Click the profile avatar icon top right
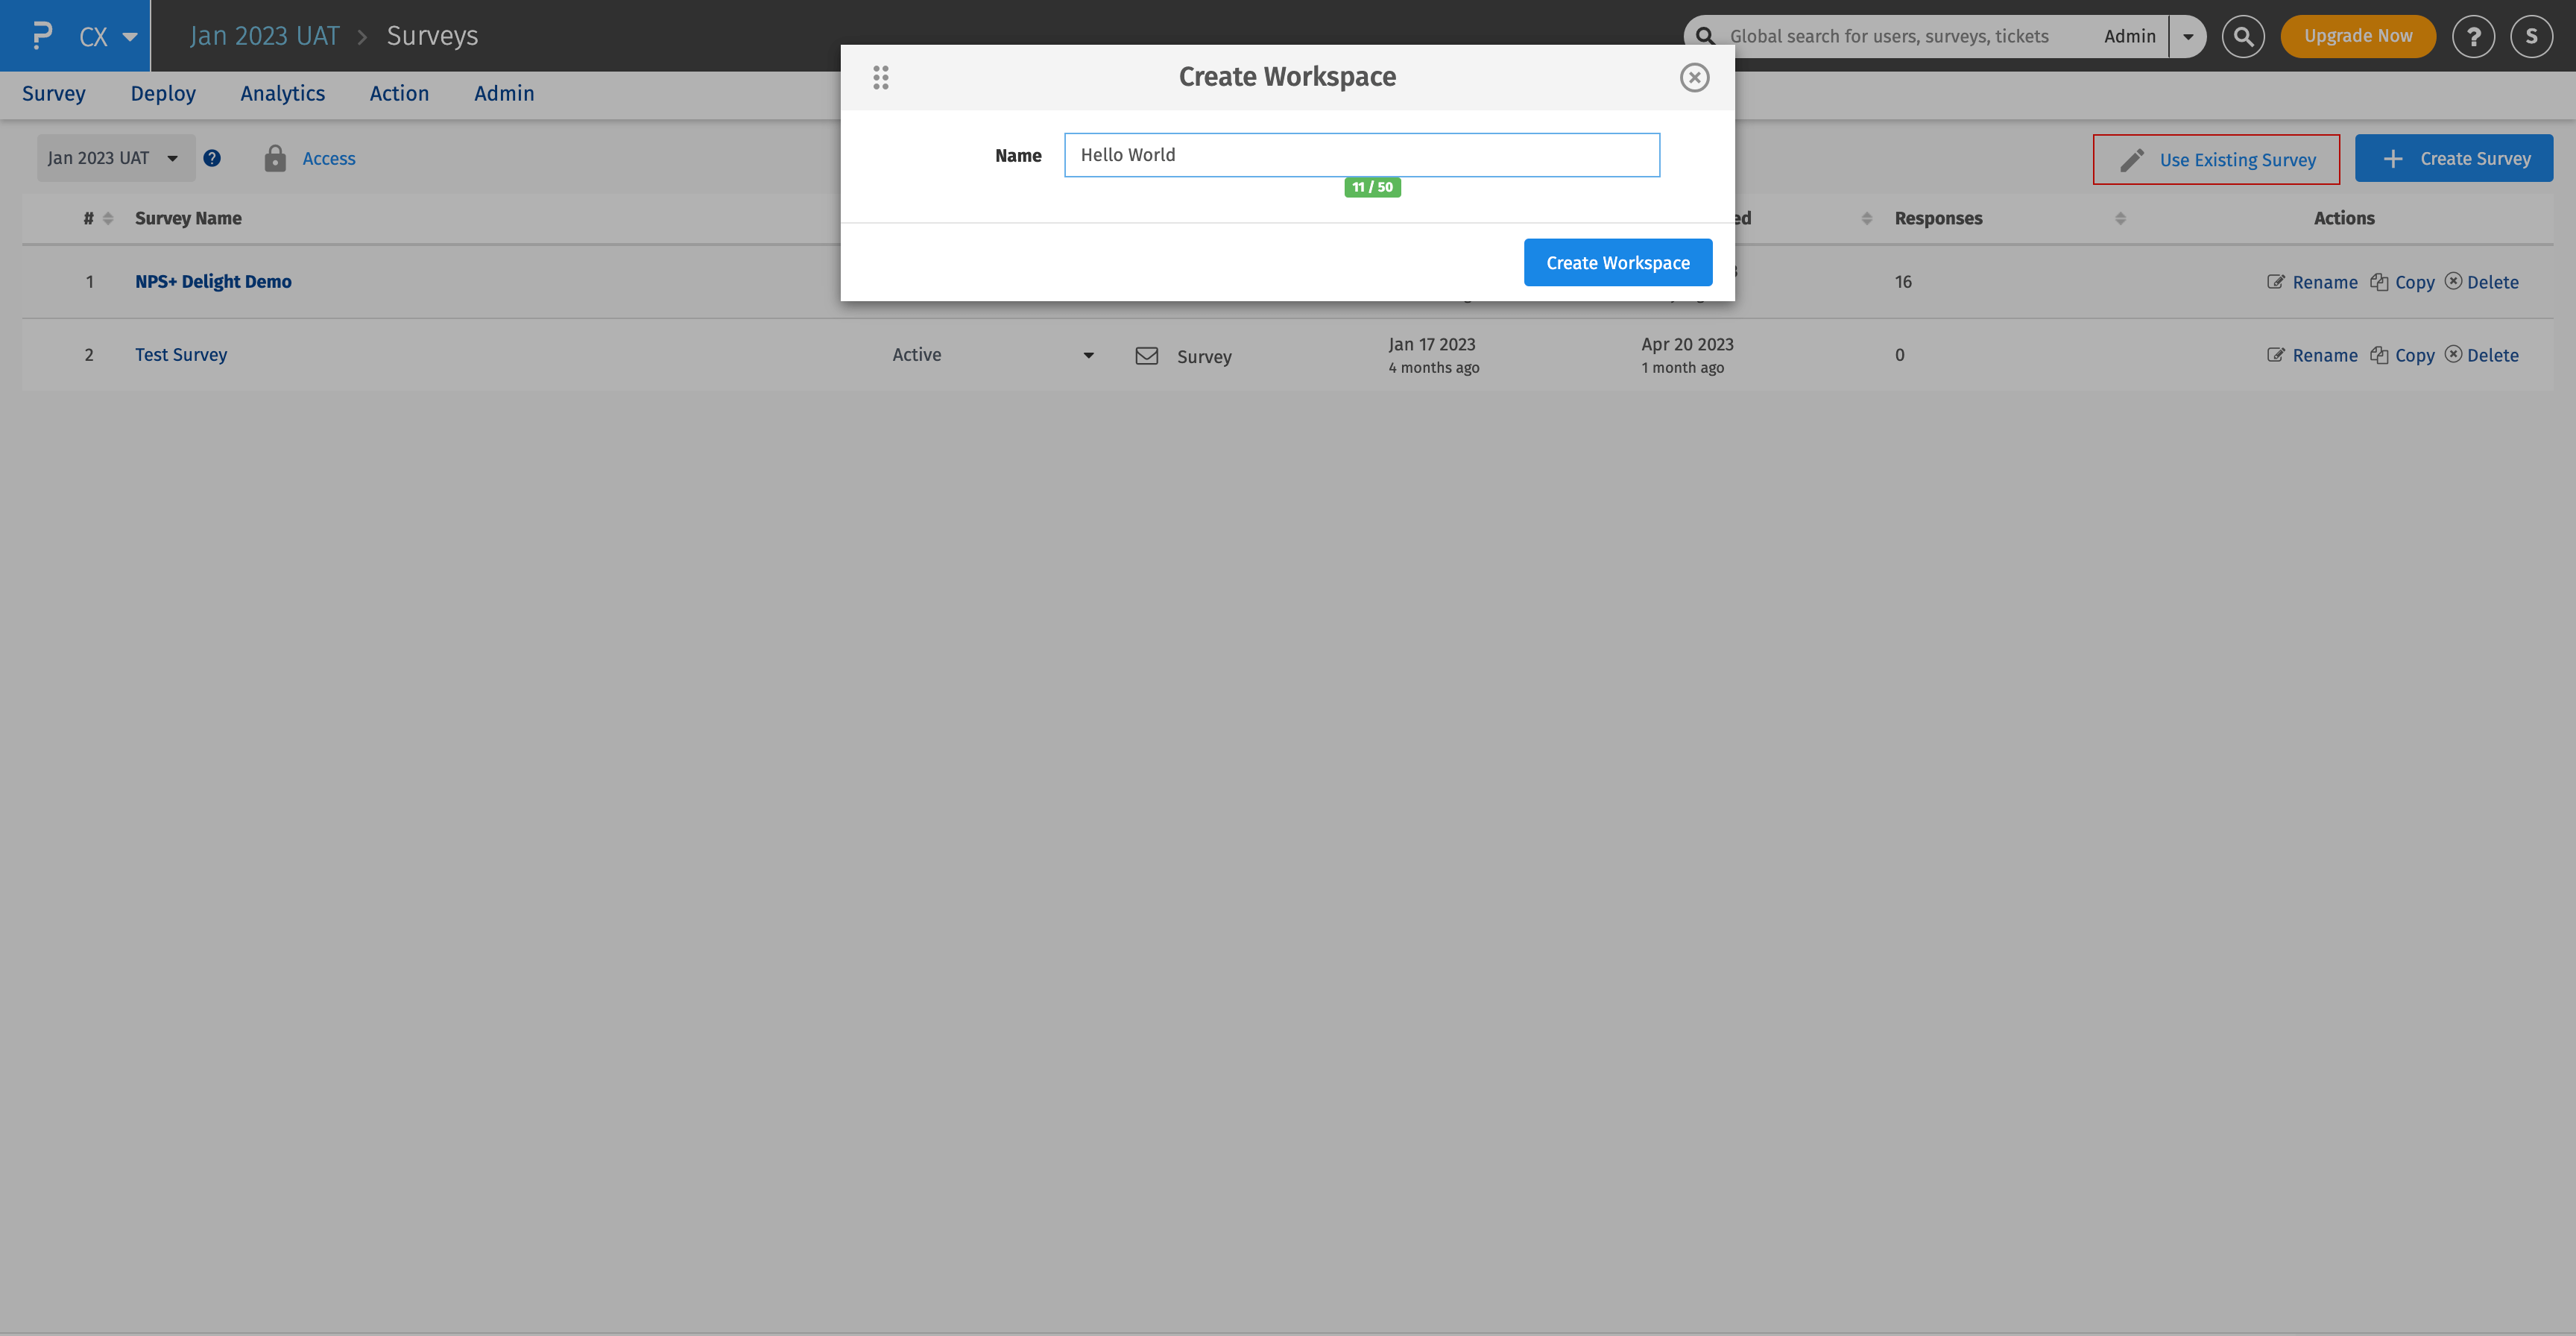 click(x=2531, y=36)
